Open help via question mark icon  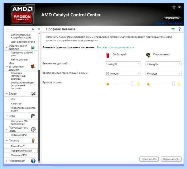[x=180, y=29]
